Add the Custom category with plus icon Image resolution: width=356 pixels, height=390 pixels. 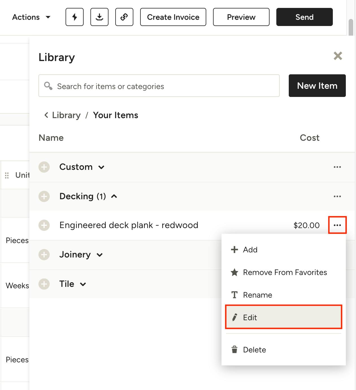click(44, 167)
